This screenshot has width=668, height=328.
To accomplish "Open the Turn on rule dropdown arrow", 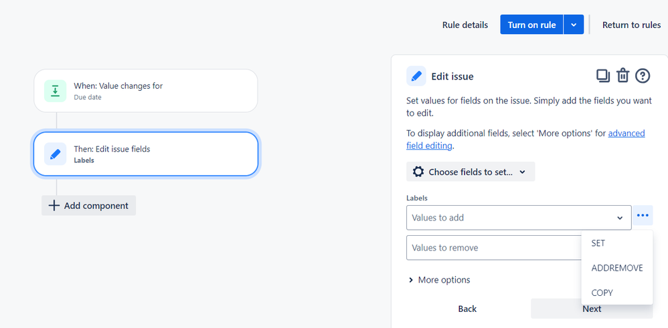I will (574, 25).
